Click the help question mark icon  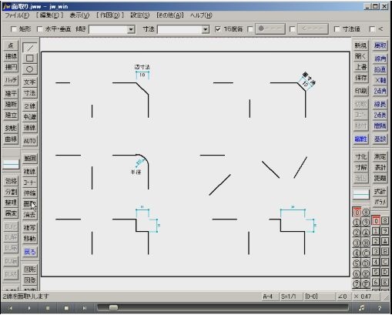(x=379, y=307)
